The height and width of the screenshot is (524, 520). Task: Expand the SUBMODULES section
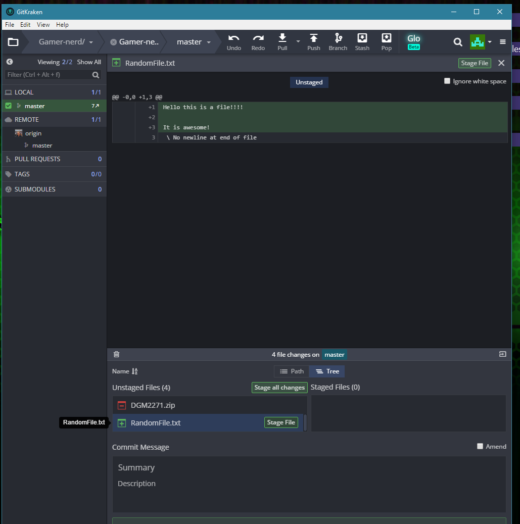click(x=54, y=189)
